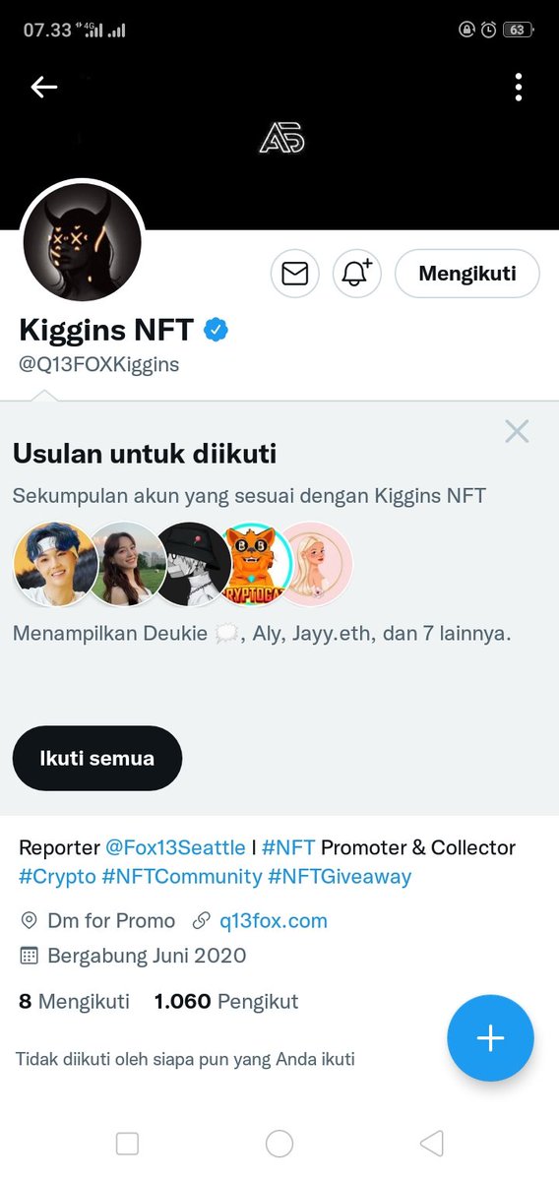Toggle the Mengikuti following button
The width and height of the screenshot is (559, 1181).
coord(467,273)
